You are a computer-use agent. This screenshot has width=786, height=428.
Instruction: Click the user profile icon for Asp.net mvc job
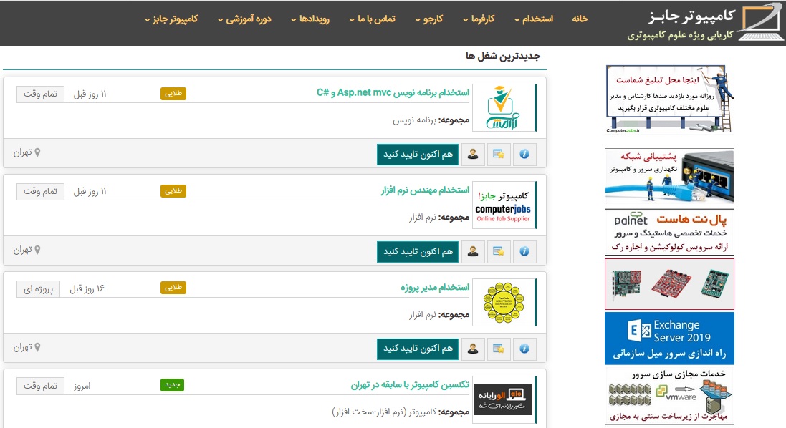tap(473, 154)
